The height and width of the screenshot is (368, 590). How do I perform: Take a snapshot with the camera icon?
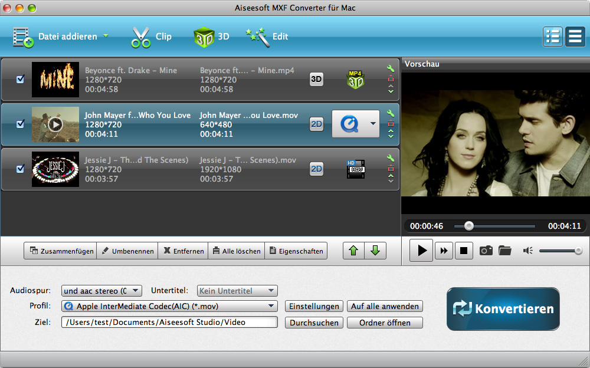[x=486, y=251]
